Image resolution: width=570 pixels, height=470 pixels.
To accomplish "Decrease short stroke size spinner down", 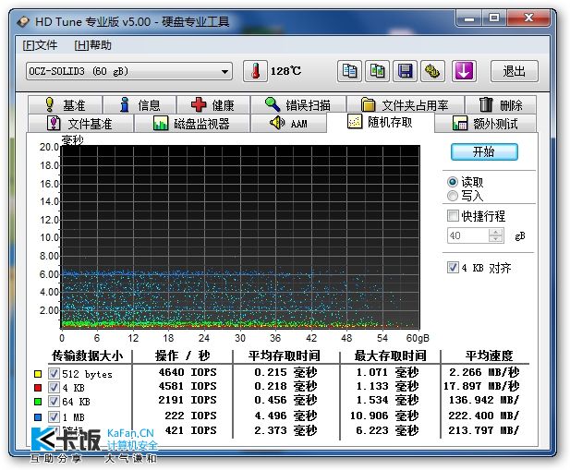I will (496, 239).
